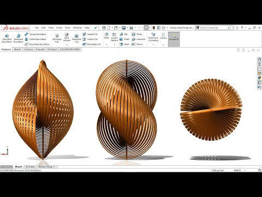Click the Save icon

click(124, 28)
